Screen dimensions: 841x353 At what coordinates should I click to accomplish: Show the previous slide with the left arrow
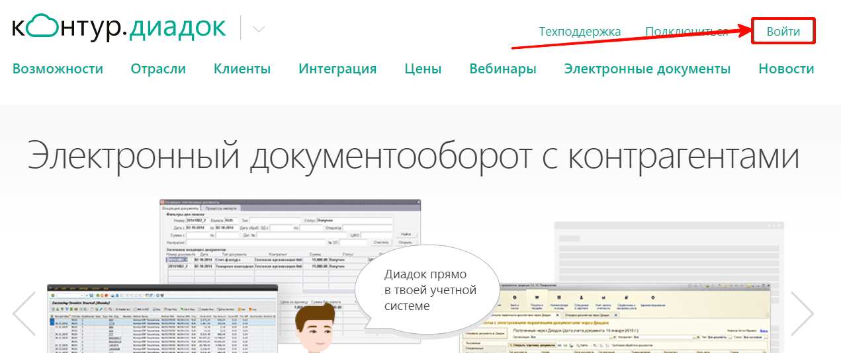click(24, 313)
